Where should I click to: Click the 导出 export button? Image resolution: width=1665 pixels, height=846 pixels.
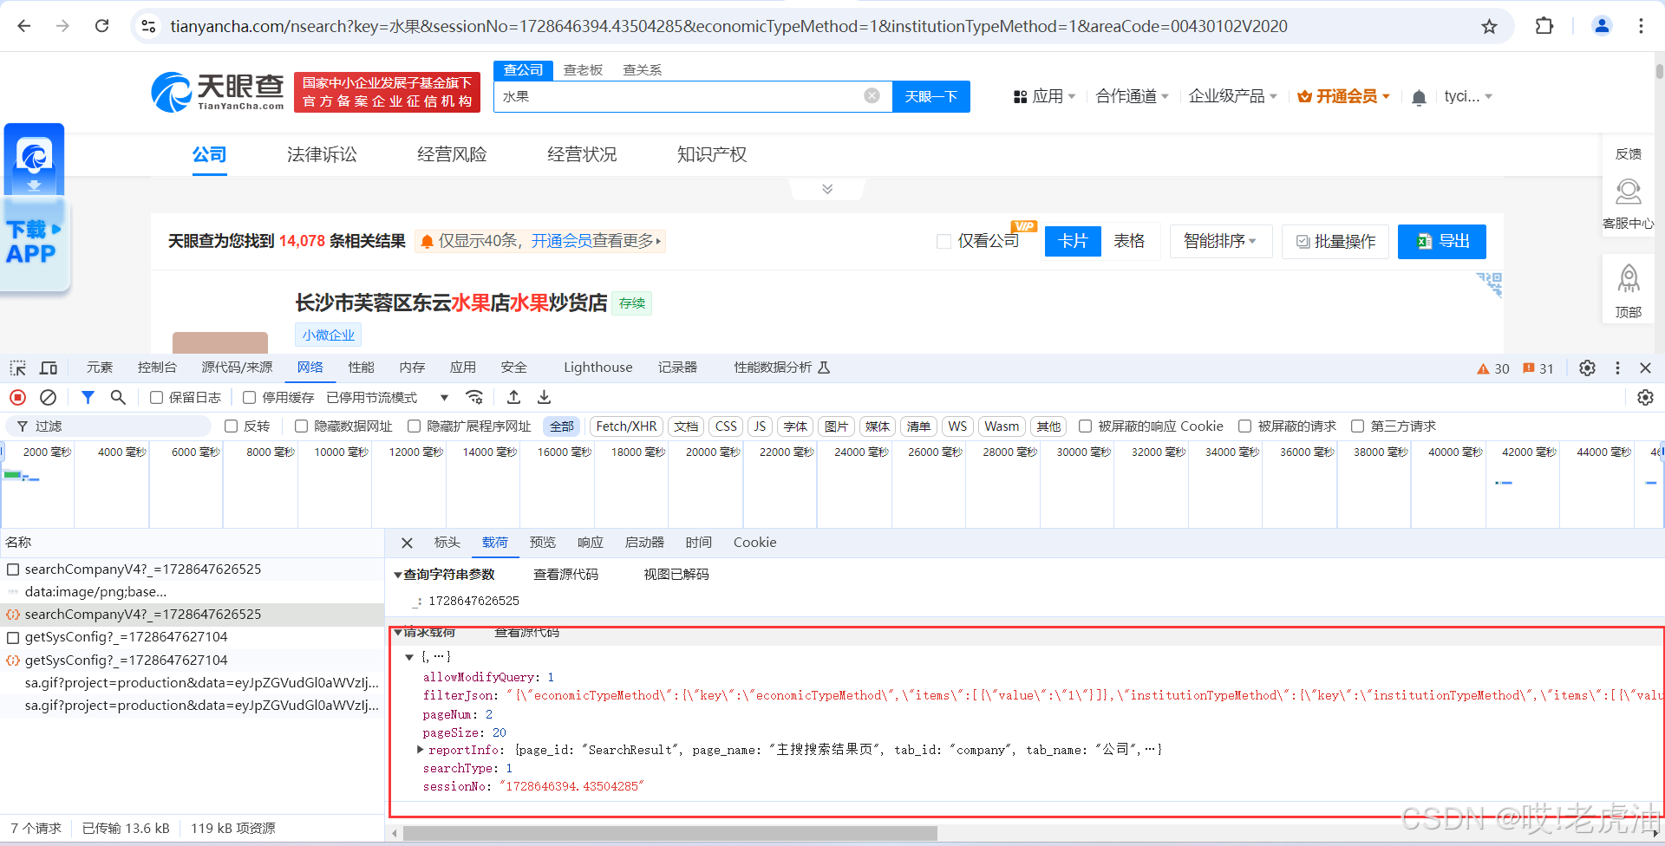tap(1442, 241)
